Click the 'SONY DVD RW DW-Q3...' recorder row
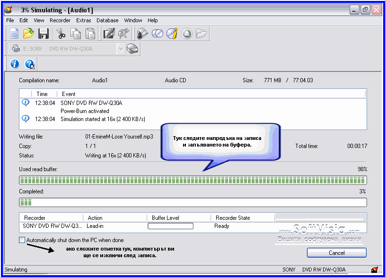The width and height of the screenshot is (386, 278). (53, 226)
